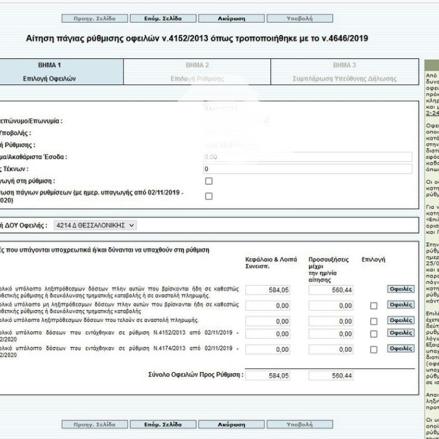
Task: Open ΒΗΜΑ 2 Επιλογή Ρύθμισης tab
Action: coord(197,72)
